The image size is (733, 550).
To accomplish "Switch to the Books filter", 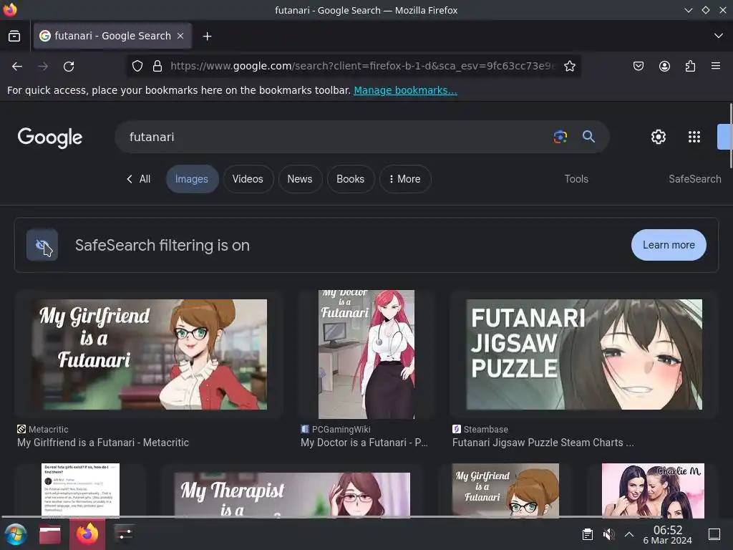I will (x=350, y=179).
